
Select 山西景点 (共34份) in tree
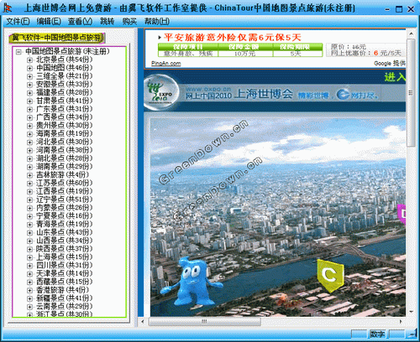click(64, 241)
